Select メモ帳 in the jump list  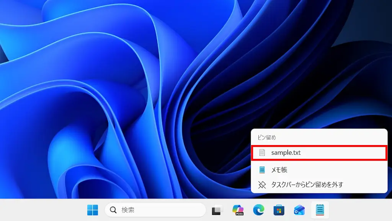point(279,170)
